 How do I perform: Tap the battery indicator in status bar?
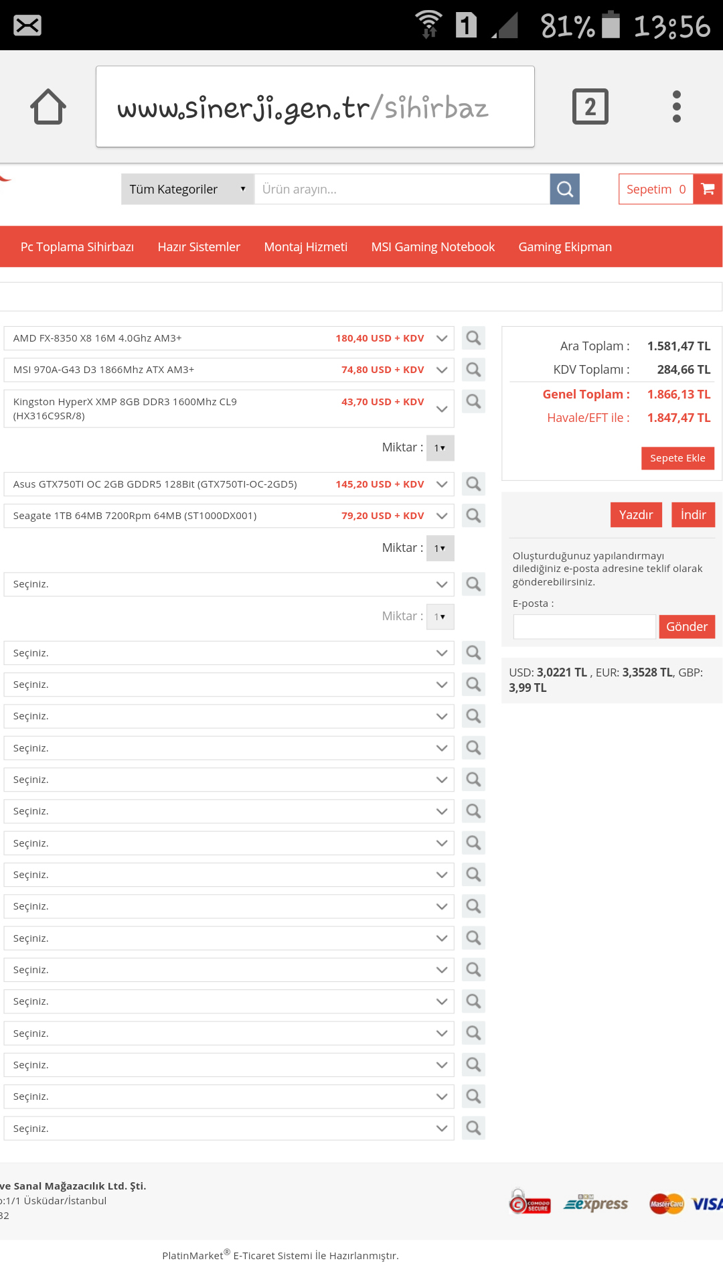click(x=611, y=25)
